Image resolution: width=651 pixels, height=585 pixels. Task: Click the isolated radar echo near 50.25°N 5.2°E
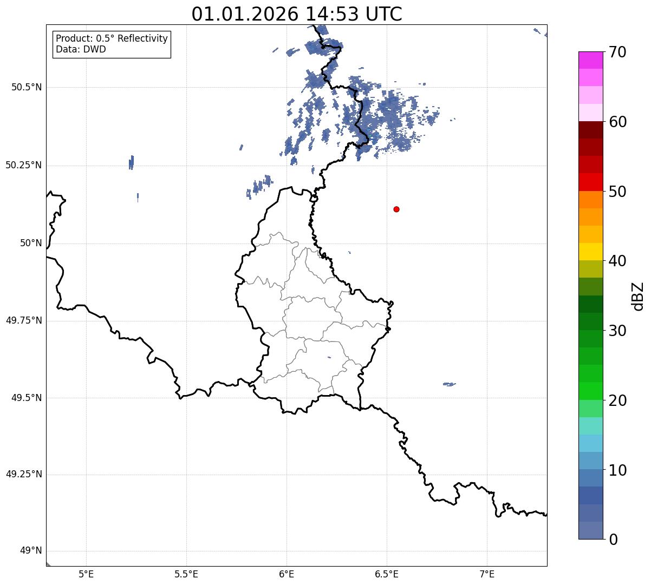pos(131,162)
